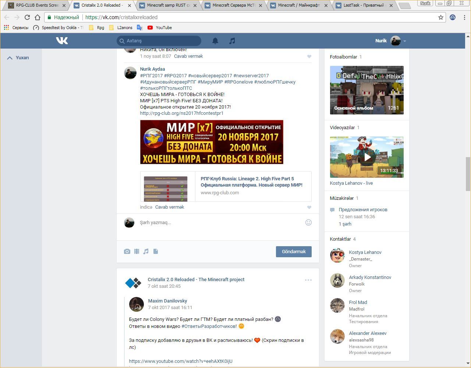This screenshot has width=471, height=368.
Task: Open the Rpg bookmarks folder
Action: (x=96, y=28)
